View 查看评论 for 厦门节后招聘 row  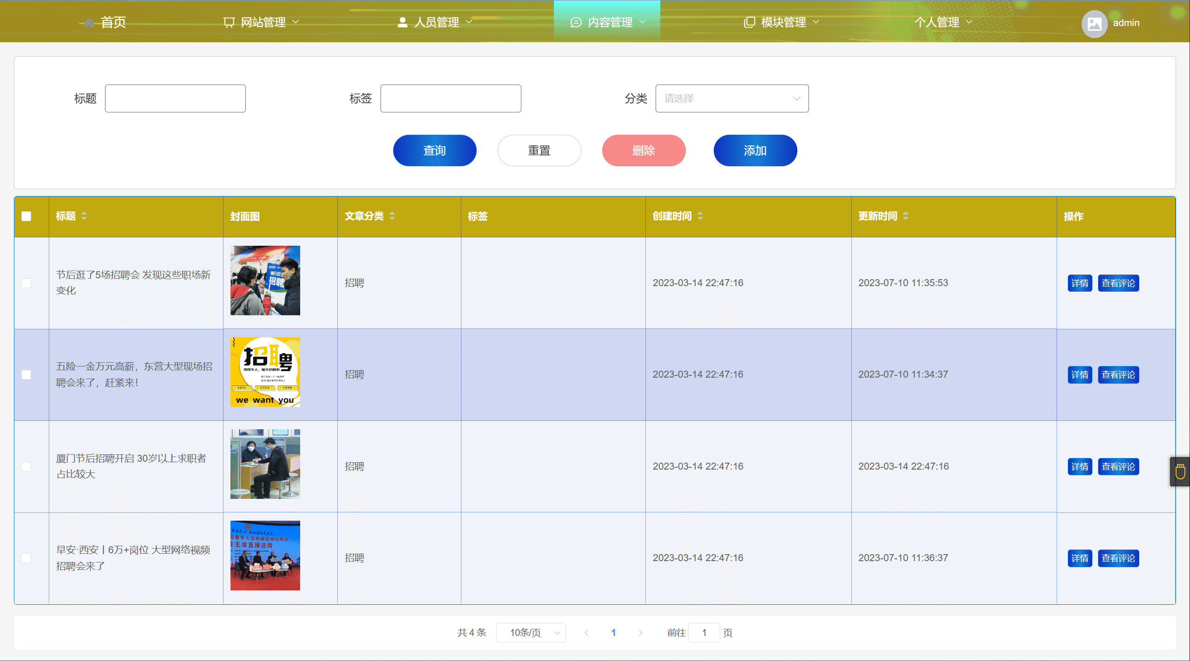pyautogui.click(x=1118, y=466)
